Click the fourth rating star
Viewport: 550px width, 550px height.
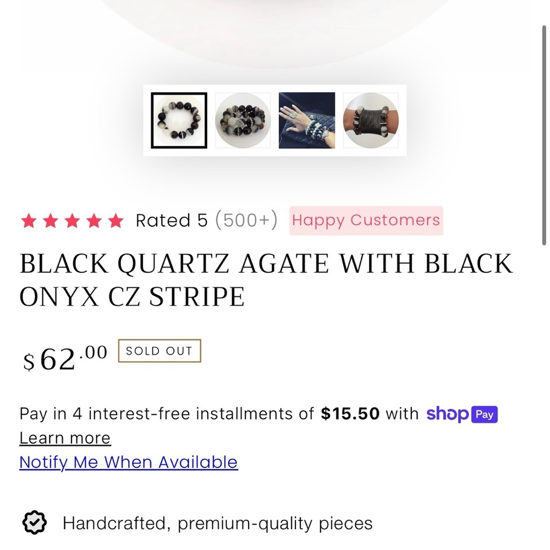pyautogui.click(x=94, y=220)
